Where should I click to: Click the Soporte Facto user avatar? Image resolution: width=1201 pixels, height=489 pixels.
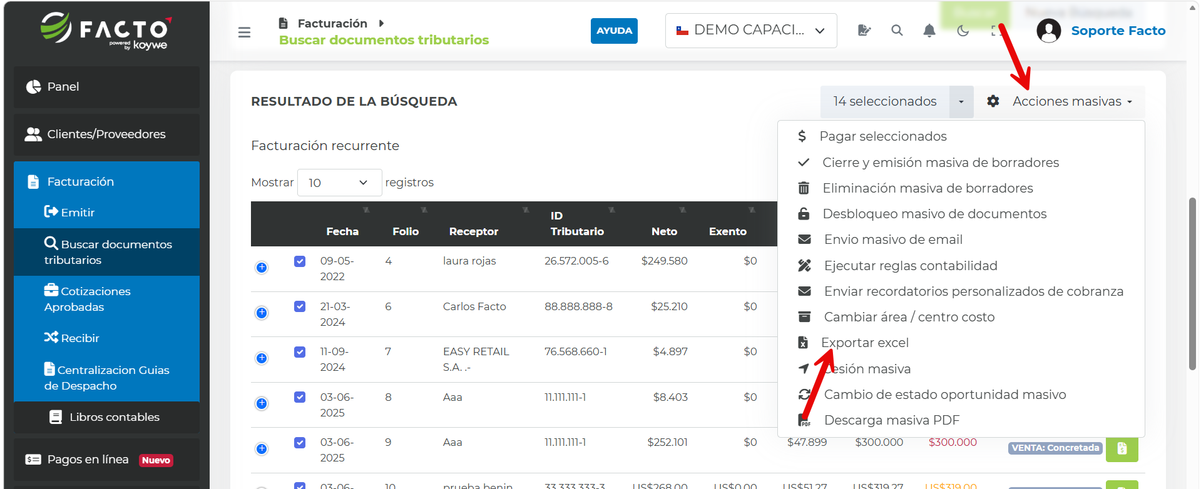1048,30
